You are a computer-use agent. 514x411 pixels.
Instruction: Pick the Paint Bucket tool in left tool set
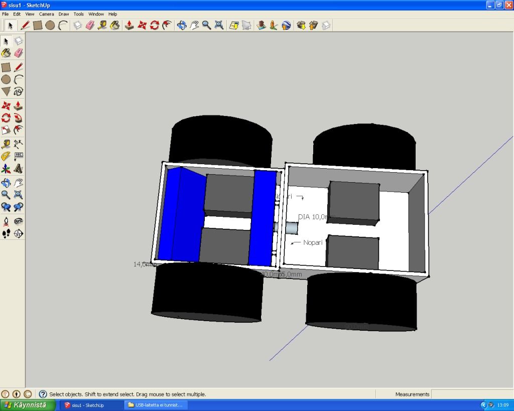coord(6,53)
